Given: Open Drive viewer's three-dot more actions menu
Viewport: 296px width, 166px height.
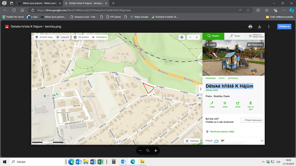Looking at the screenshot, I should coord(269,27).
